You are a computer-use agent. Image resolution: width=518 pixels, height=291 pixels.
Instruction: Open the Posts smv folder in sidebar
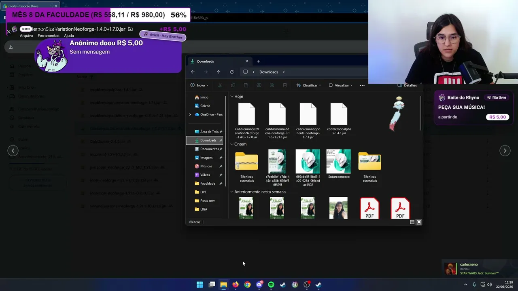click(x=206, y=200)
